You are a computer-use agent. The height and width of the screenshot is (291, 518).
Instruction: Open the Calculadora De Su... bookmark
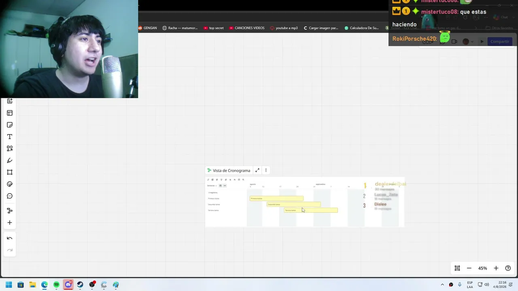click(x=361, y=28)
